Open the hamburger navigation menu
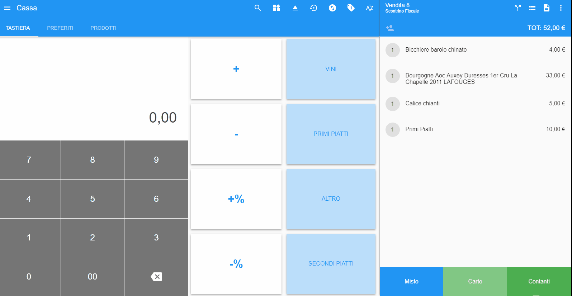The height and width of the screenshot is (296, 572). (7, 8)
